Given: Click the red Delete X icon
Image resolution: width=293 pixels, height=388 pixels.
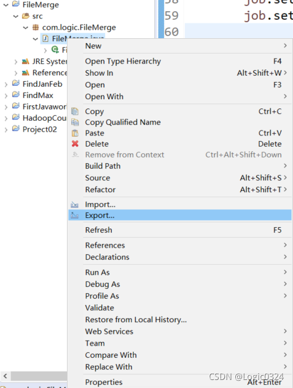Looking at the screenshot, I should click(75, 143).
